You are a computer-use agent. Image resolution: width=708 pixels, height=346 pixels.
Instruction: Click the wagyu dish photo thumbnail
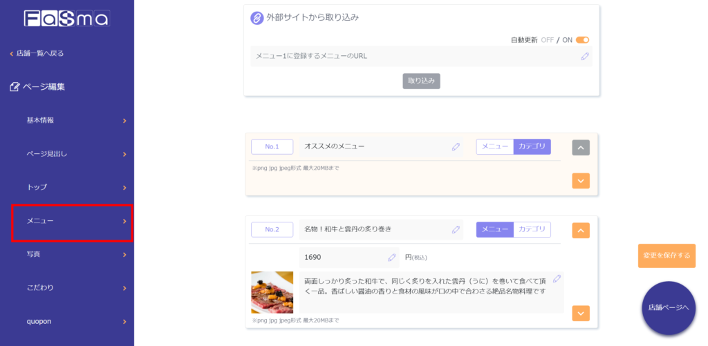click(x=272, y=292)
